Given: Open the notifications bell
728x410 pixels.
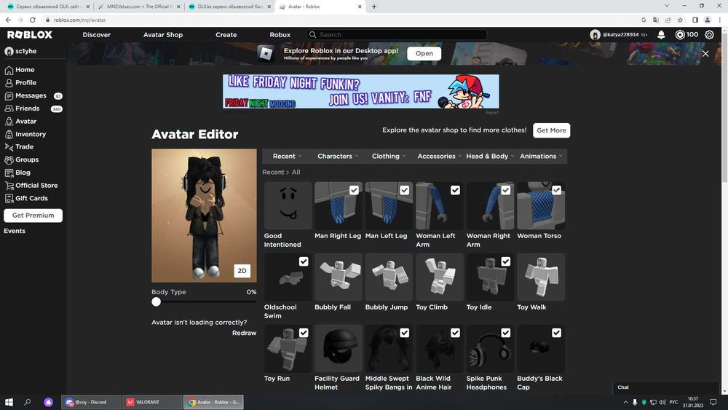Looking at the screenshot, I should click(x=661, y=35).
